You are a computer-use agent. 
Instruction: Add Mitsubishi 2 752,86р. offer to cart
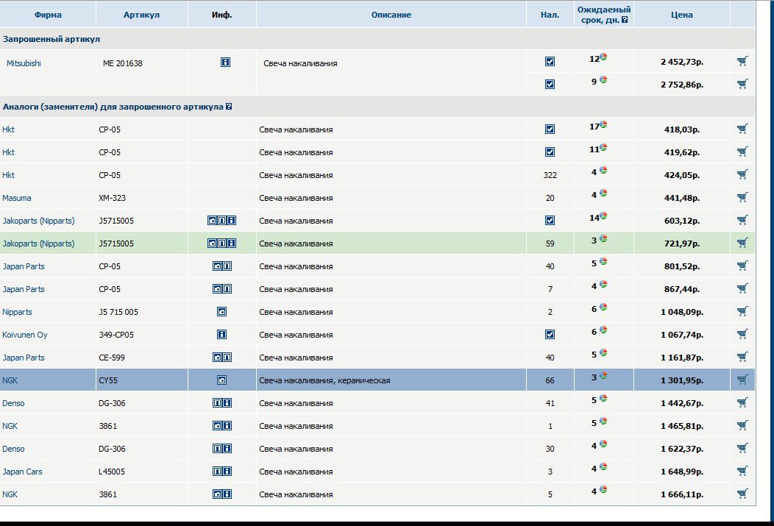coord(742,84)
